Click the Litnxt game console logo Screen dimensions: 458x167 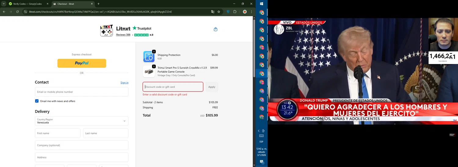106,30
